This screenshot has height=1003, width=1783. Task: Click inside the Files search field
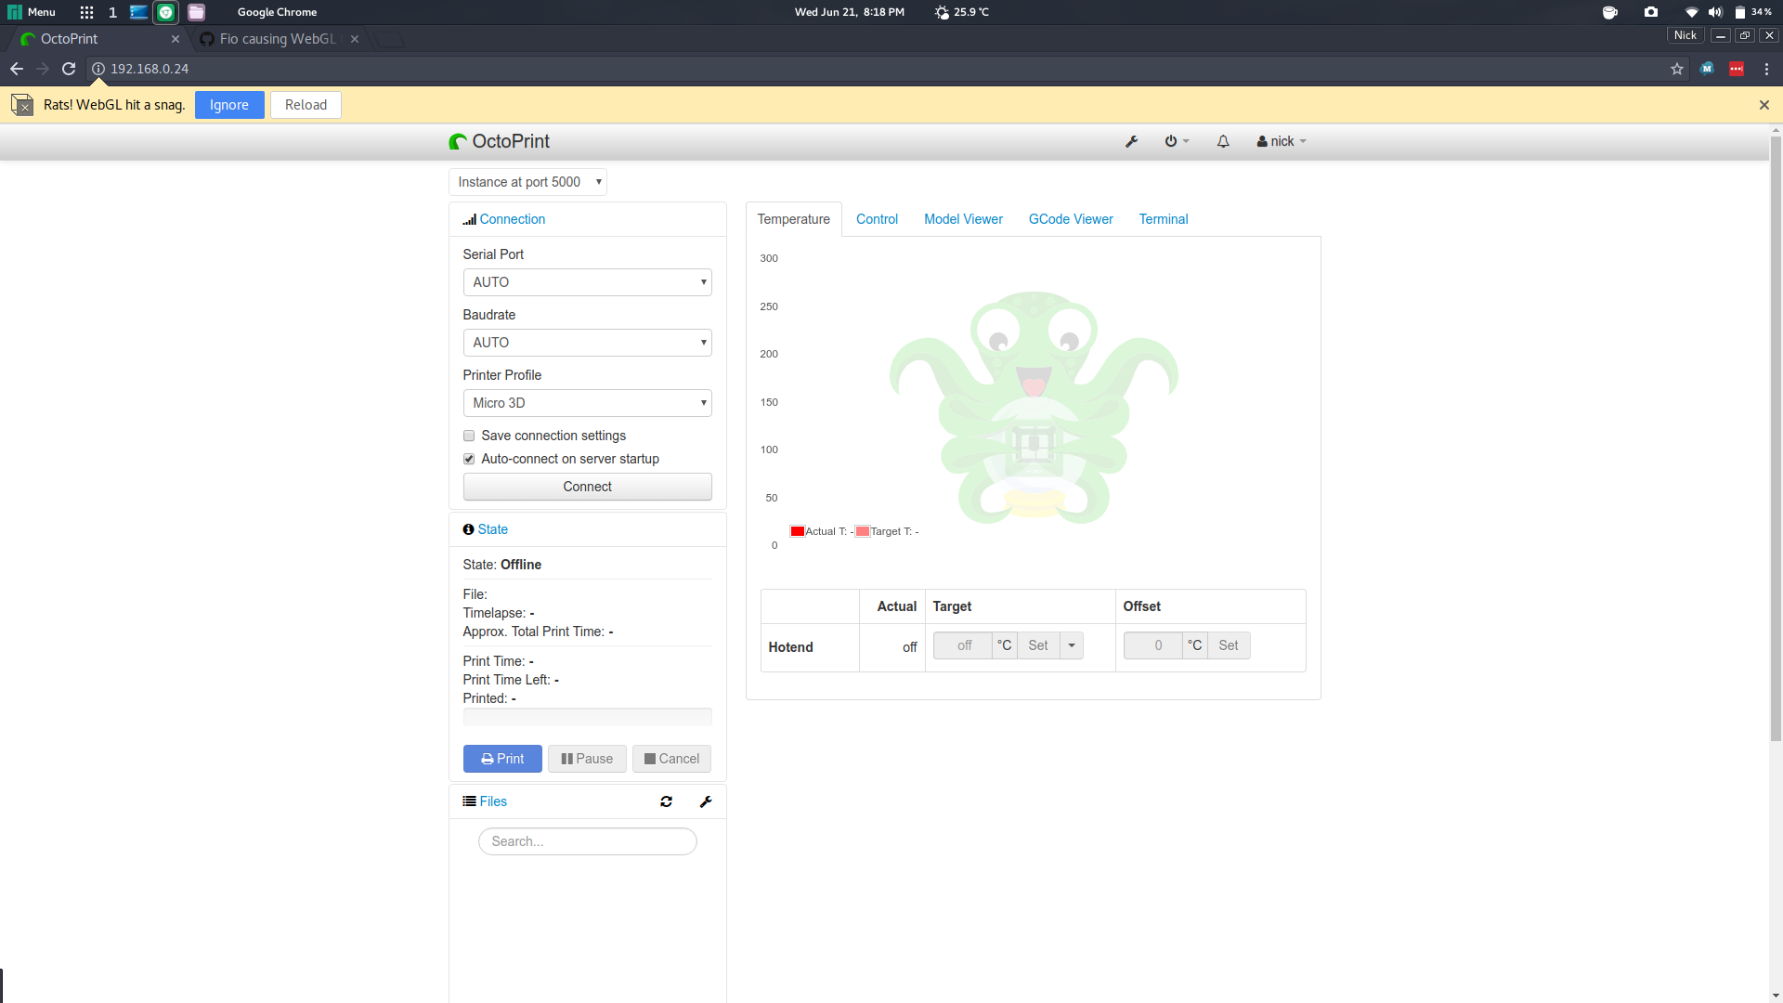[587, 841]
